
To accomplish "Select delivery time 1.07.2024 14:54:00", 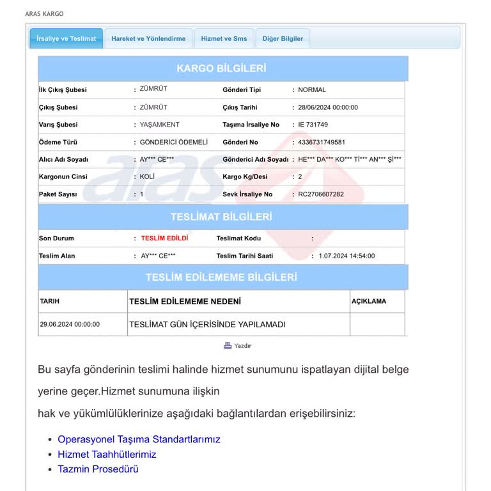I will coord(347,256).
